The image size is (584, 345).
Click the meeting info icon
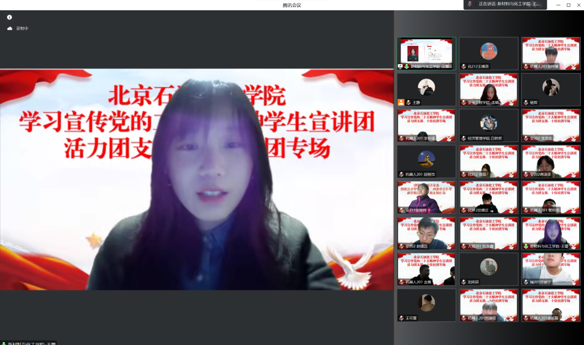pyautogui.click(x=9, y=17)
